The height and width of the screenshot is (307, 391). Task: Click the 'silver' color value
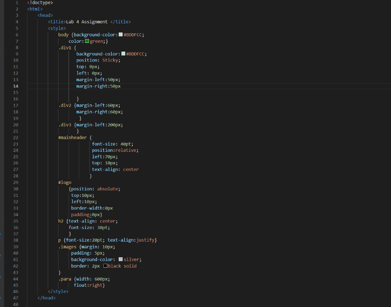(131, 260)
